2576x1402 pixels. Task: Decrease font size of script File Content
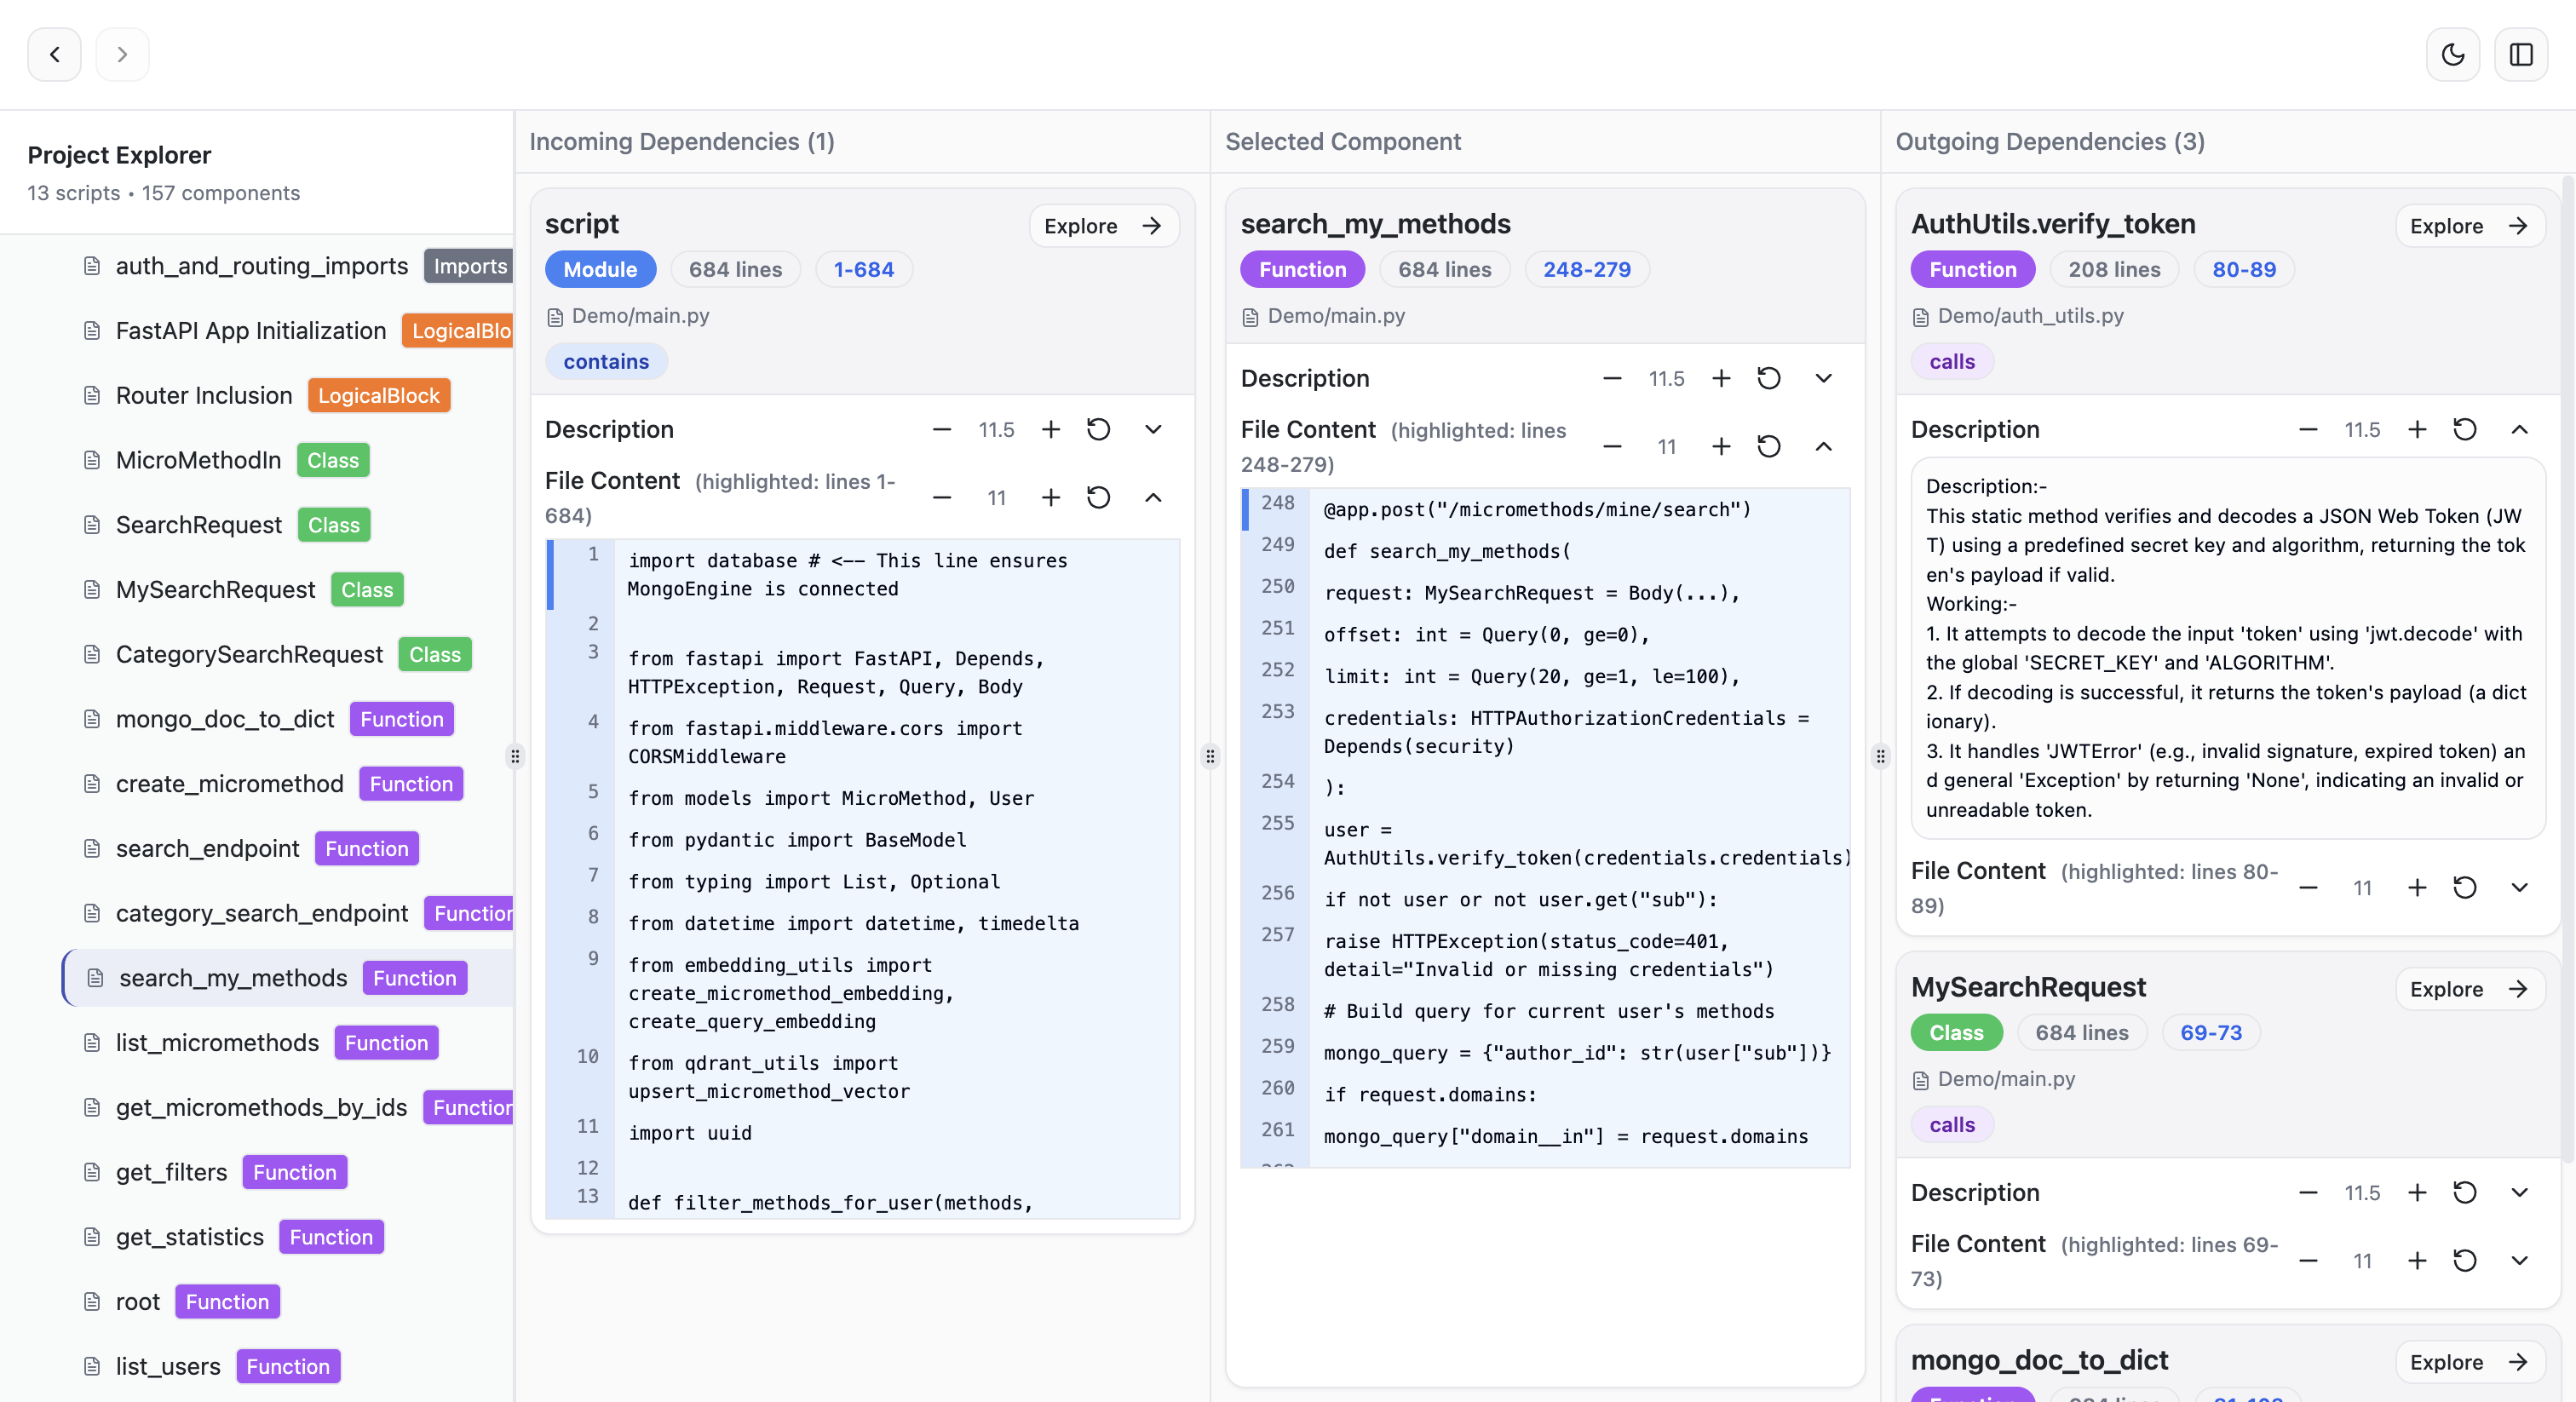click(941, 497)
